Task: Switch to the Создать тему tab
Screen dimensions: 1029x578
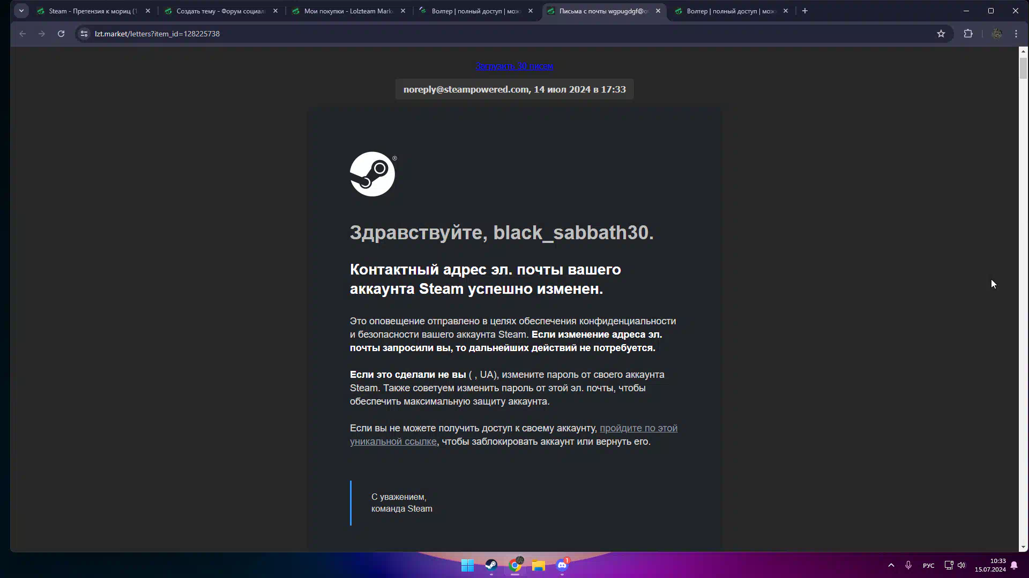Action: (x=221, y=11)
